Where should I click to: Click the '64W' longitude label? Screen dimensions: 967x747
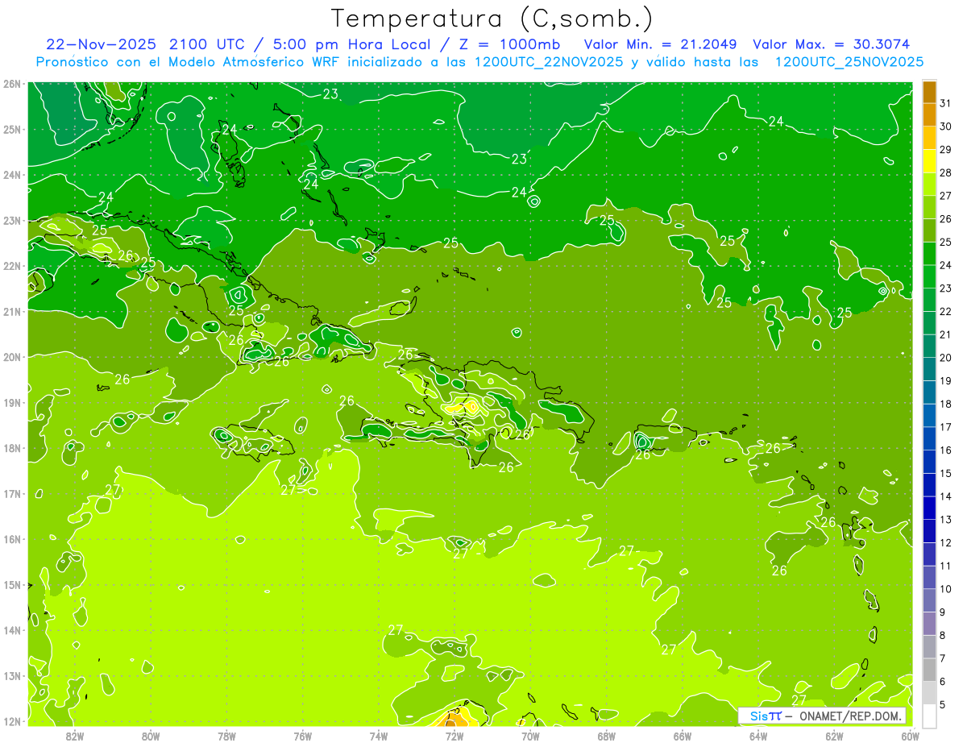758,736
